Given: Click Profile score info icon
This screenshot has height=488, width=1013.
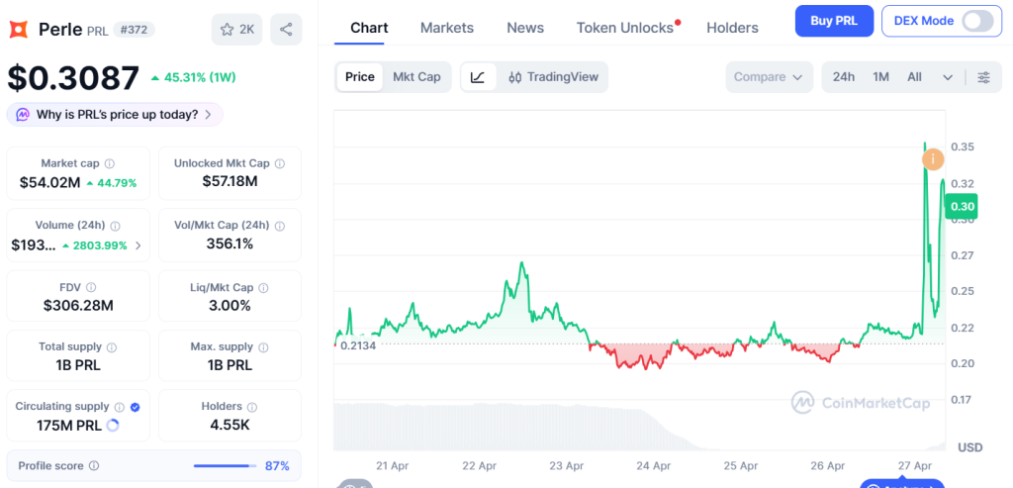Looking at the screenshot, I should coord(94,466).
